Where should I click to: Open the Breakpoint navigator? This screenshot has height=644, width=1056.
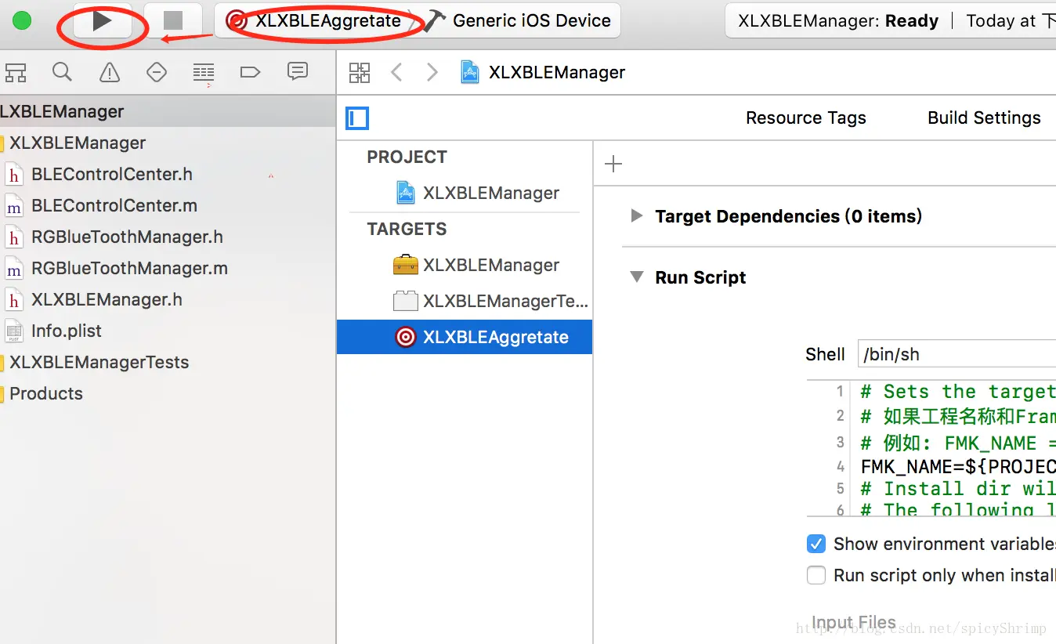pos(250,73)
